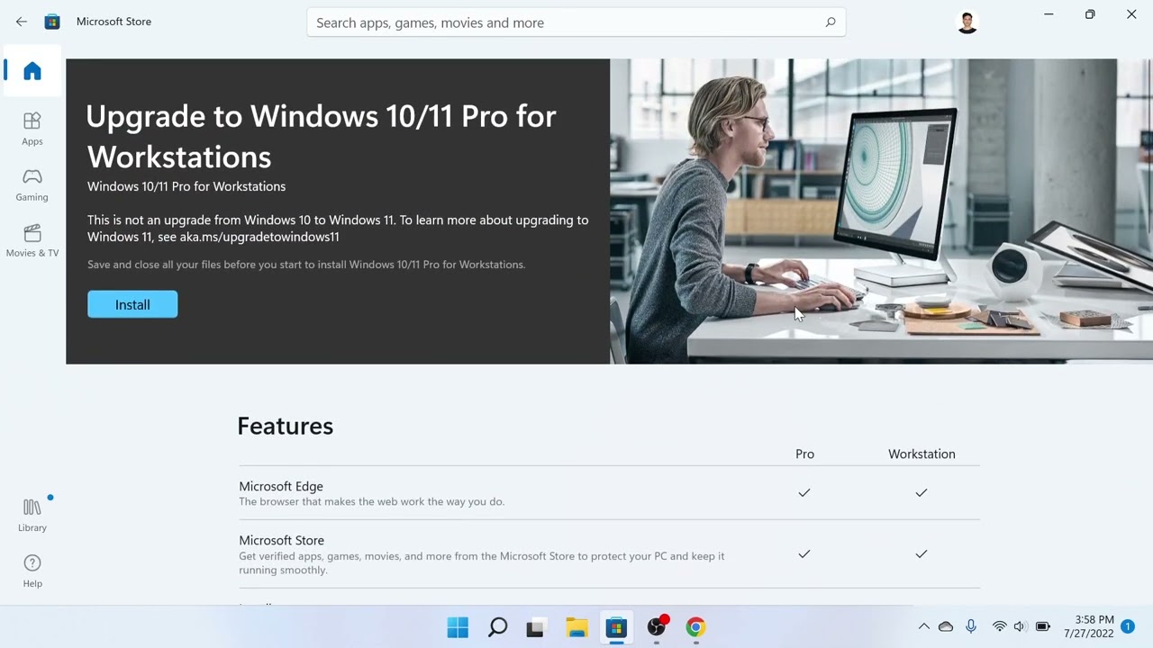Minimize the Microsoft Store window
1153x648 pixels.
tap(1049, 14)
